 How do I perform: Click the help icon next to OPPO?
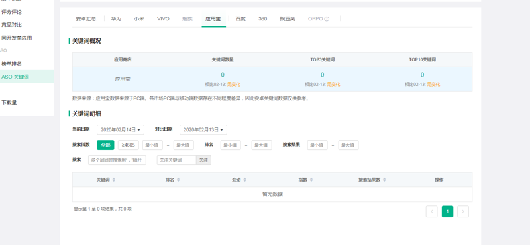tap(327, 19)
